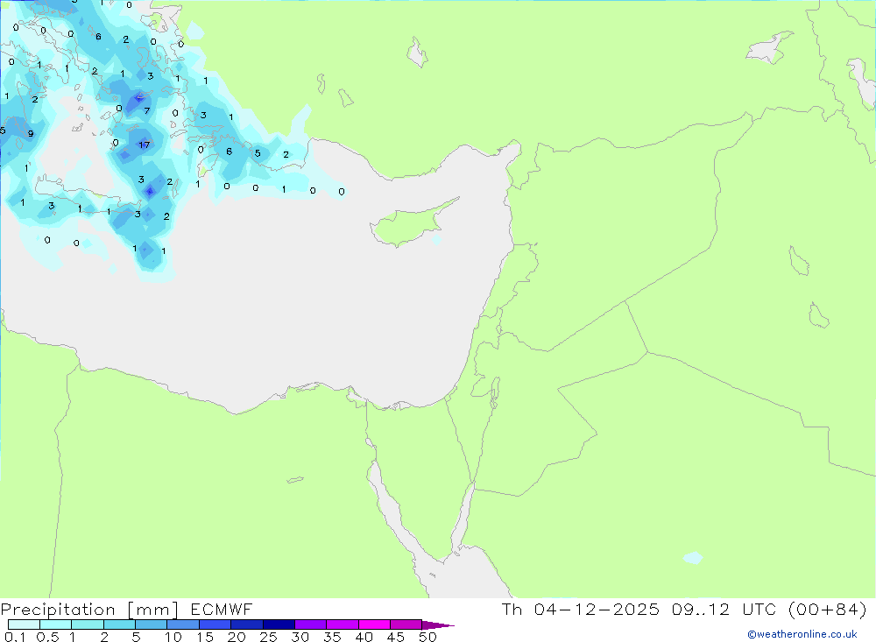This screenshot has height=642, width=876.
Task: Click the '[mm]' unit label
Action: click(152, 610)
